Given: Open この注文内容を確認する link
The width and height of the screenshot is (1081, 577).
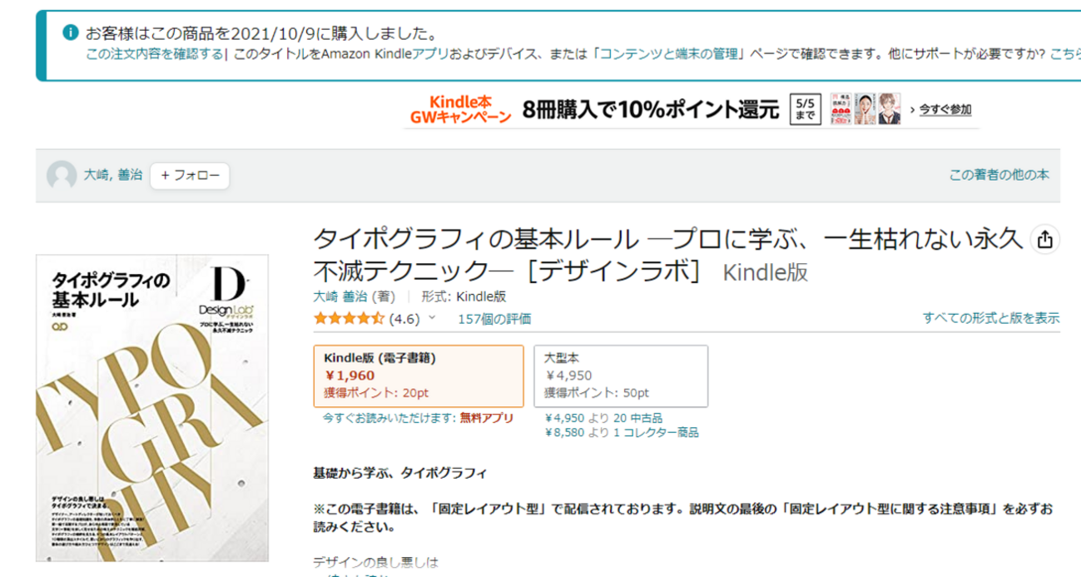Looking at the screenshot, I should pos(154,54).
